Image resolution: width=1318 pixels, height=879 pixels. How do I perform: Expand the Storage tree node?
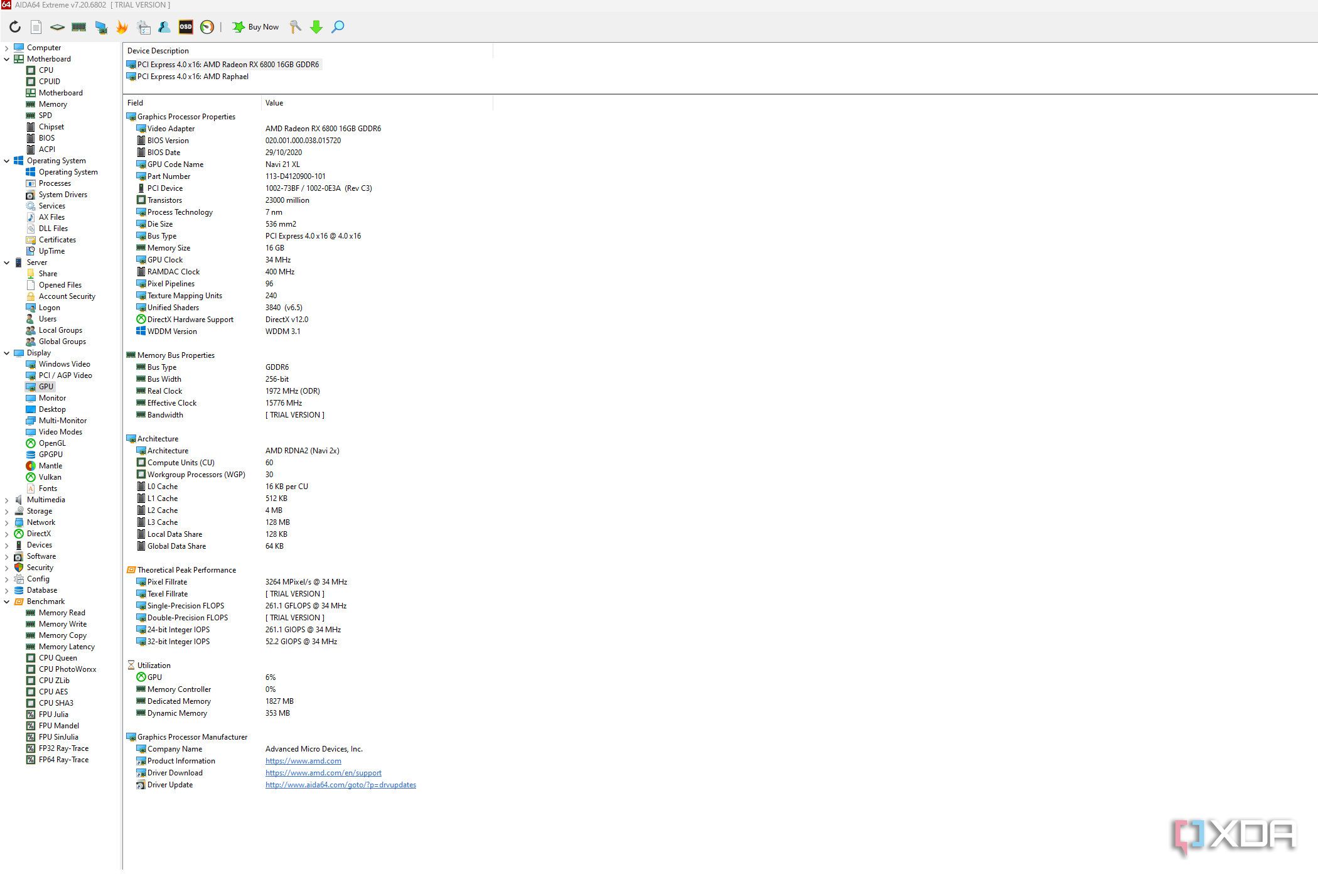(7, 511)
